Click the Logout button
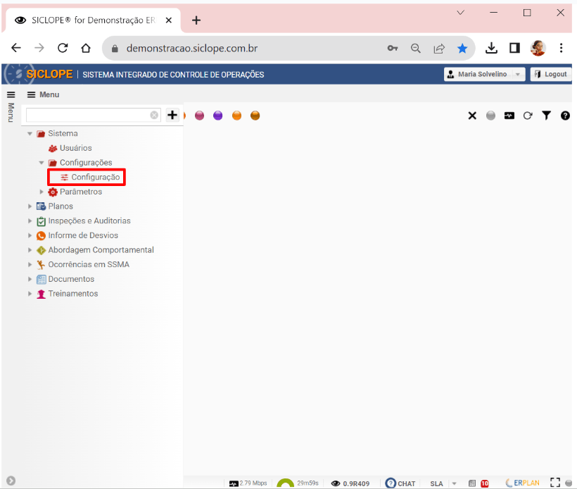Screen dimensions: 577x489 click(x=551, y=75)
